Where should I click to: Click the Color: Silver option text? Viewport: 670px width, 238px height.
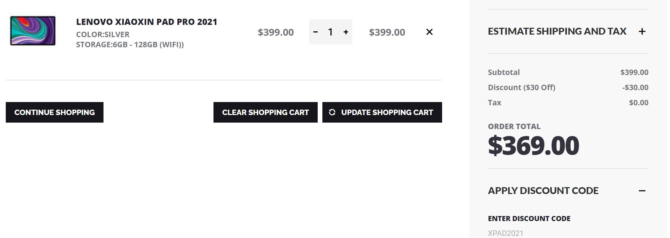click(103, 35)
